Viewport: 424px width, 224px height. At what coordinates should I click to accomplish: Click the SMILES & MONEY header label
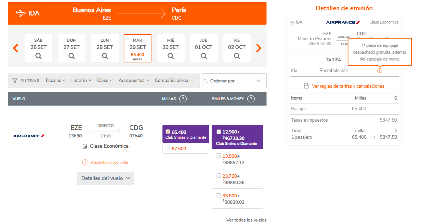tap(228, 99)
